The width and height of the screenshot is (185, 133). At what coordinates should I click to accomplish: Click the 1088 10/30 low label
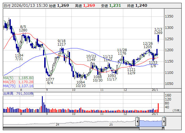[x=97, y=79]
